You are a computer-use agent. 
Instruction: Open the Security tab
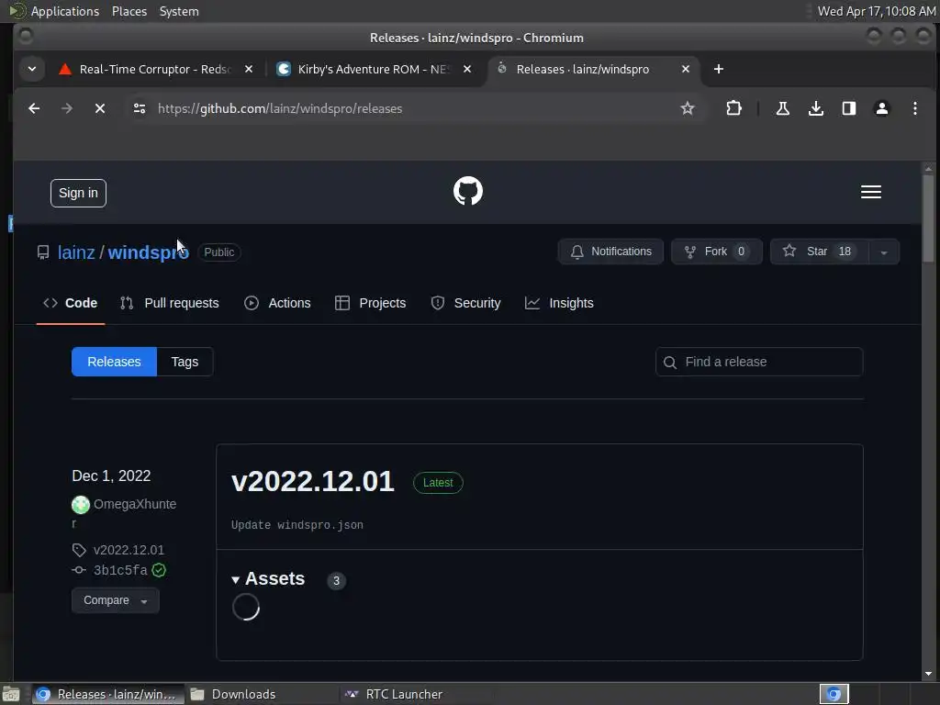coord(465,303)
